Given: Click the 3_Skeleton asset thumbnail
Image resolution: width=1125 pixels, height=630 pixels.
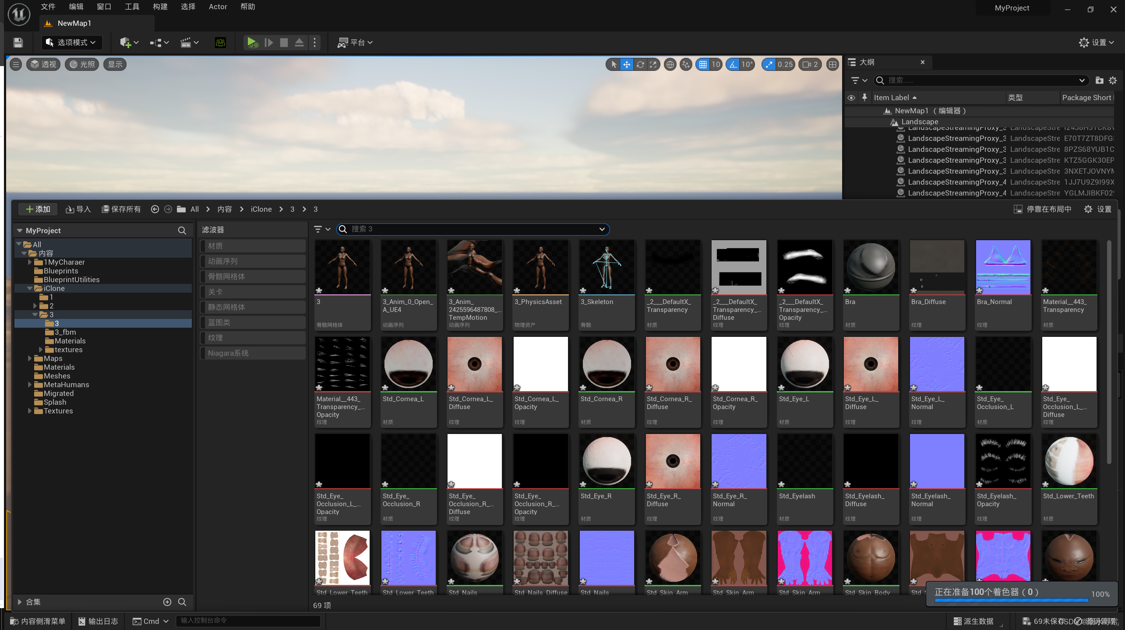Looking at the screenshot, I should 607,267.
